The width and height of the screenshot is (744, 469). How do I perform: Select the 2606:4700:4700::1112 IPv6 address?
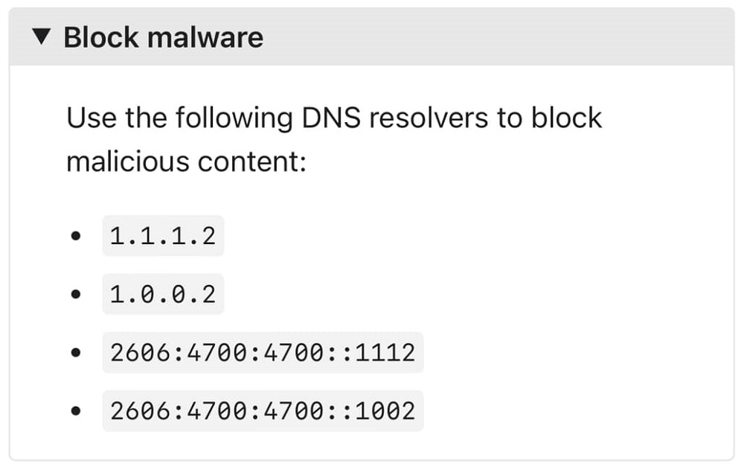[262, 352]
